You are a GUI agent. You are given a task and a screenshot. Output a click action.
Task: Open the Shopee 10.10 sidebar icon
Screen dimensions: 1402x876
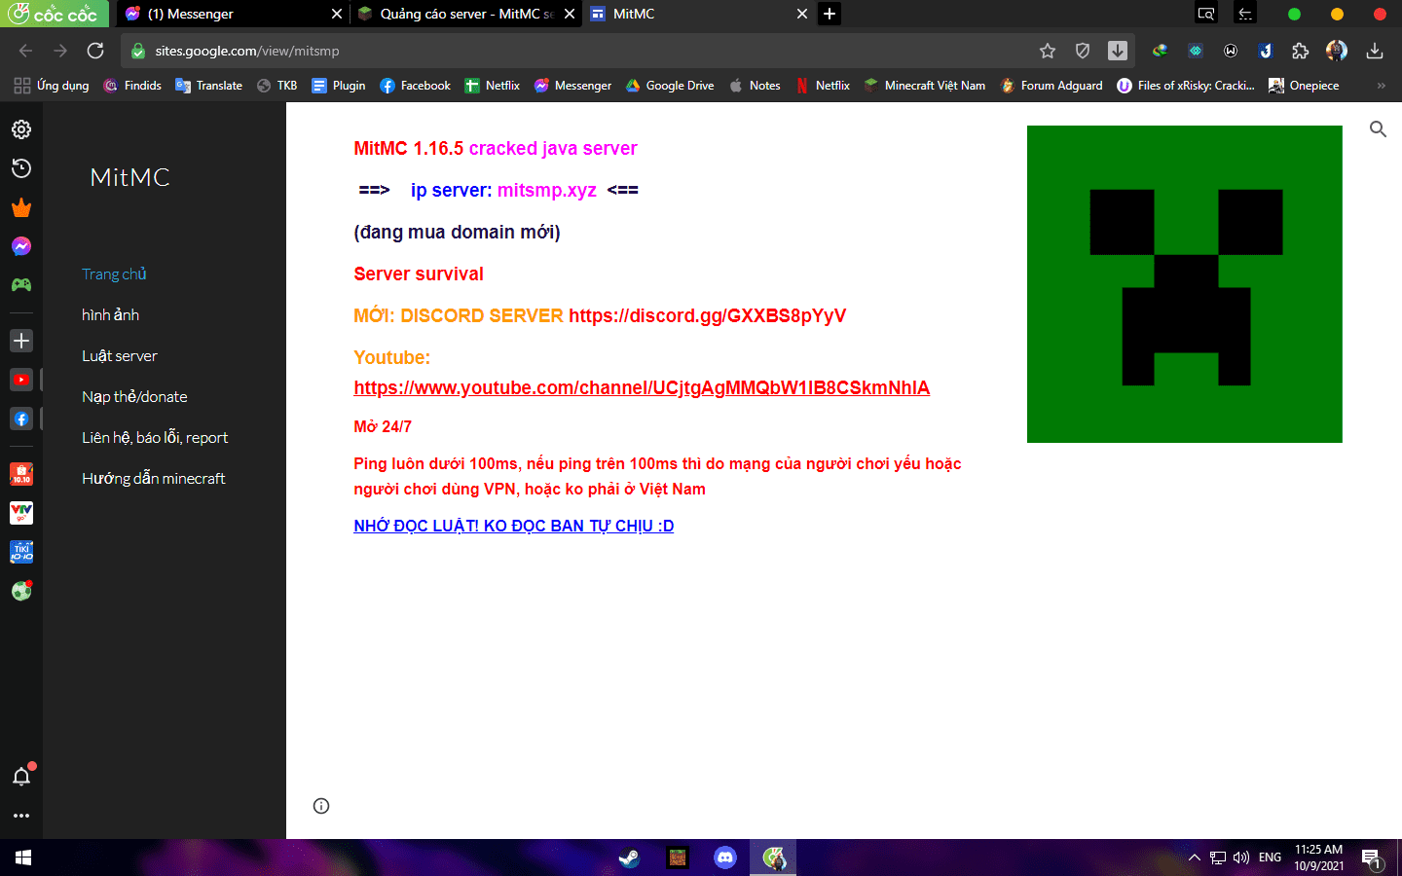(x=21, y=474)
